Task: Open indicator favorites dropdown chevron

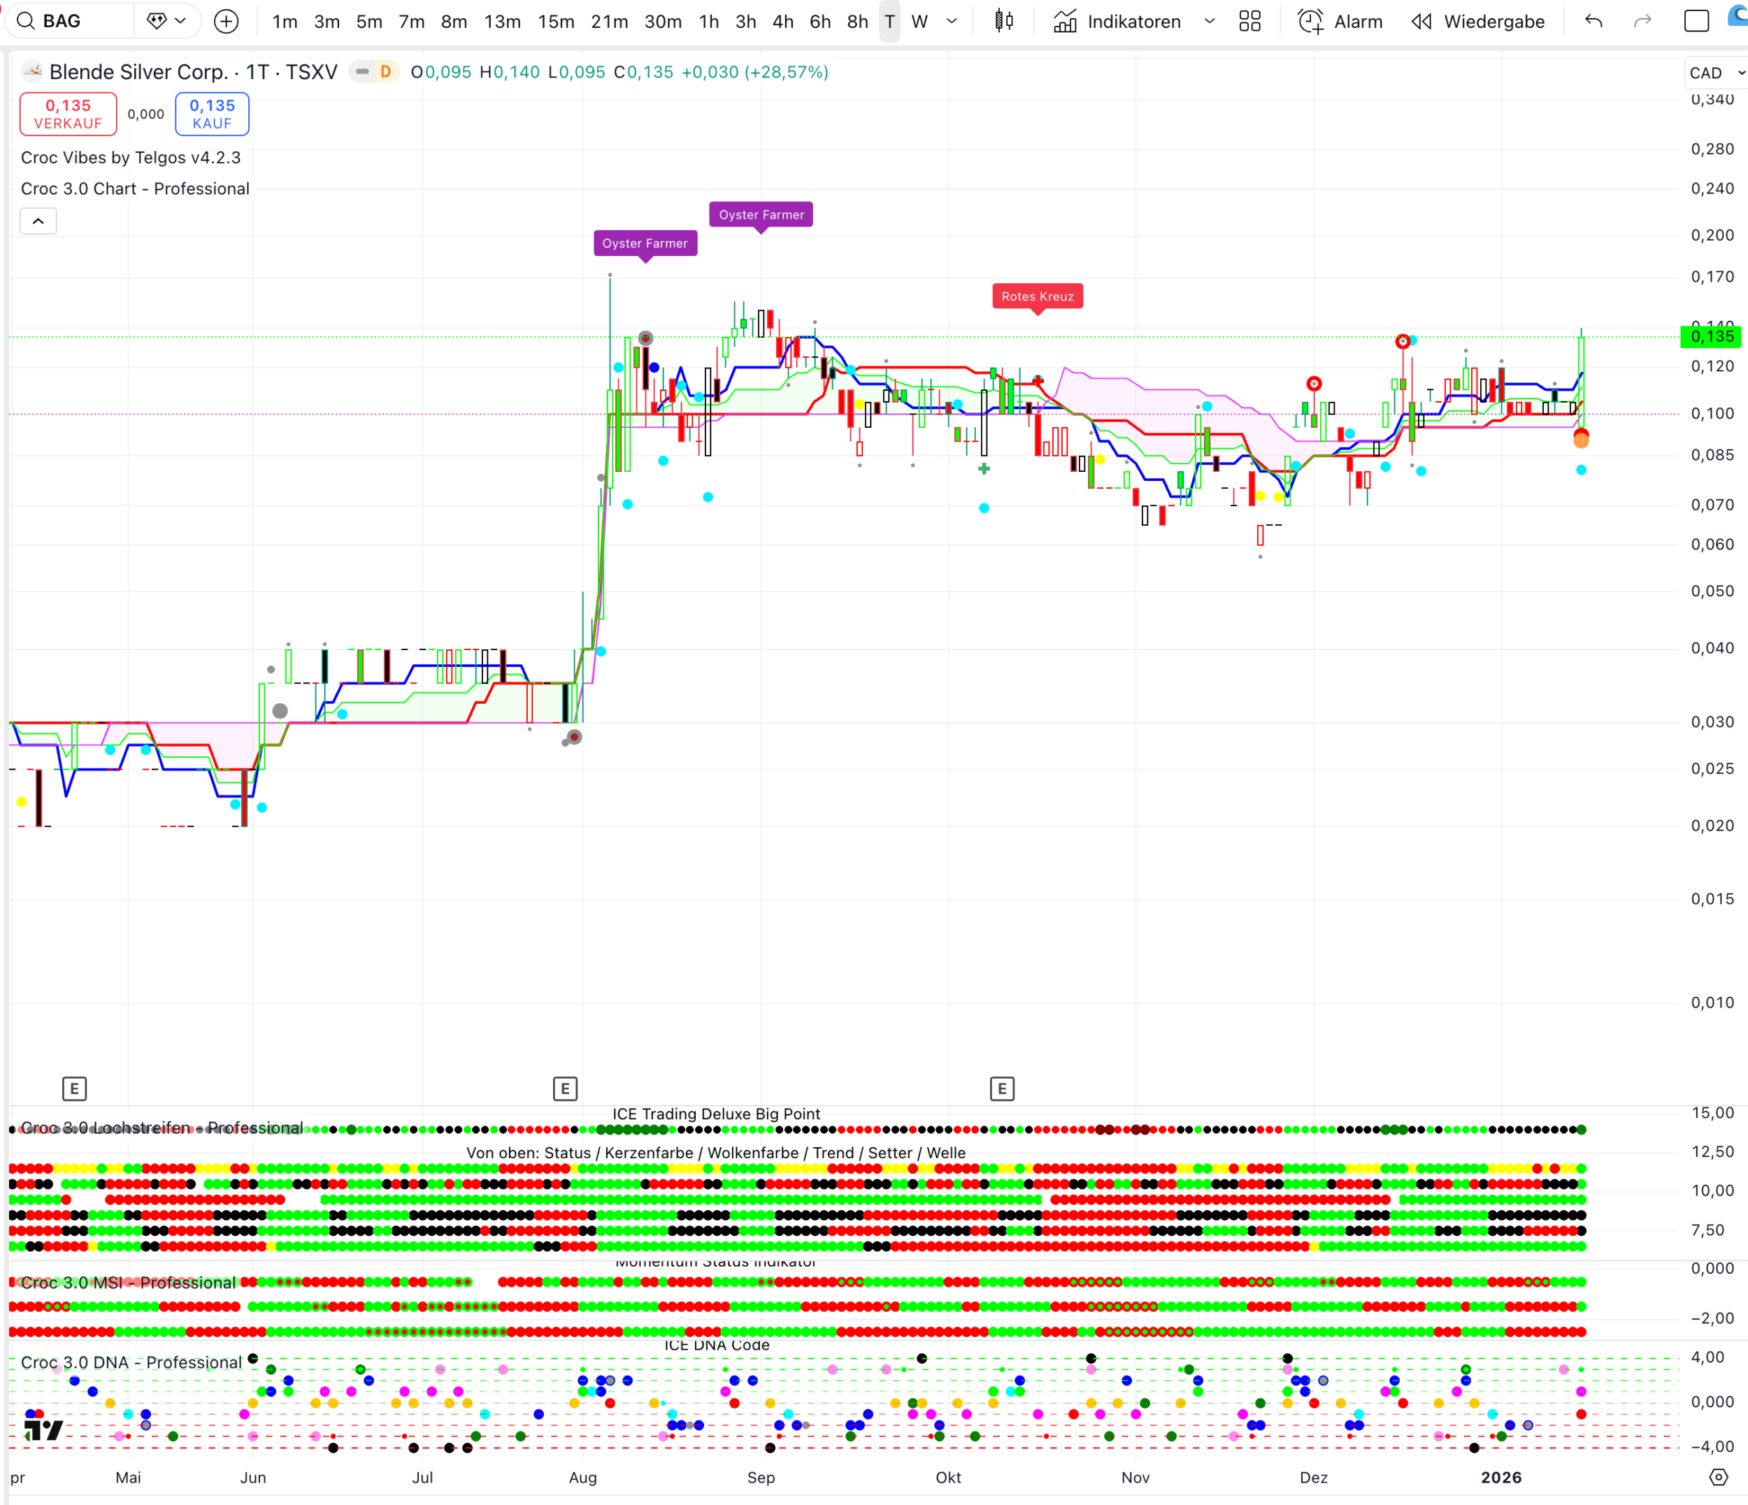Action: [x=1209, y=21]
